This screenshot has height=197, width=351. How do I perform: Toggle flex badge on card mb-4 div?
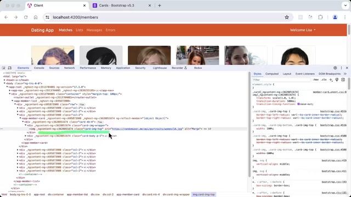[x=100, y=122]
